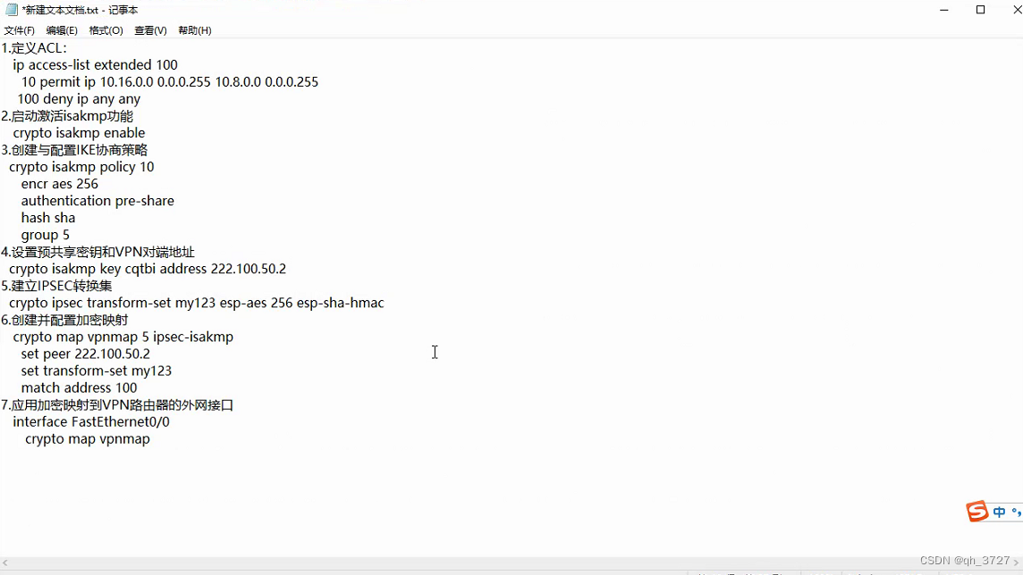Click the 'interface FastEthernet0/0' text line

pyautogui.click(x=91, y=421)
